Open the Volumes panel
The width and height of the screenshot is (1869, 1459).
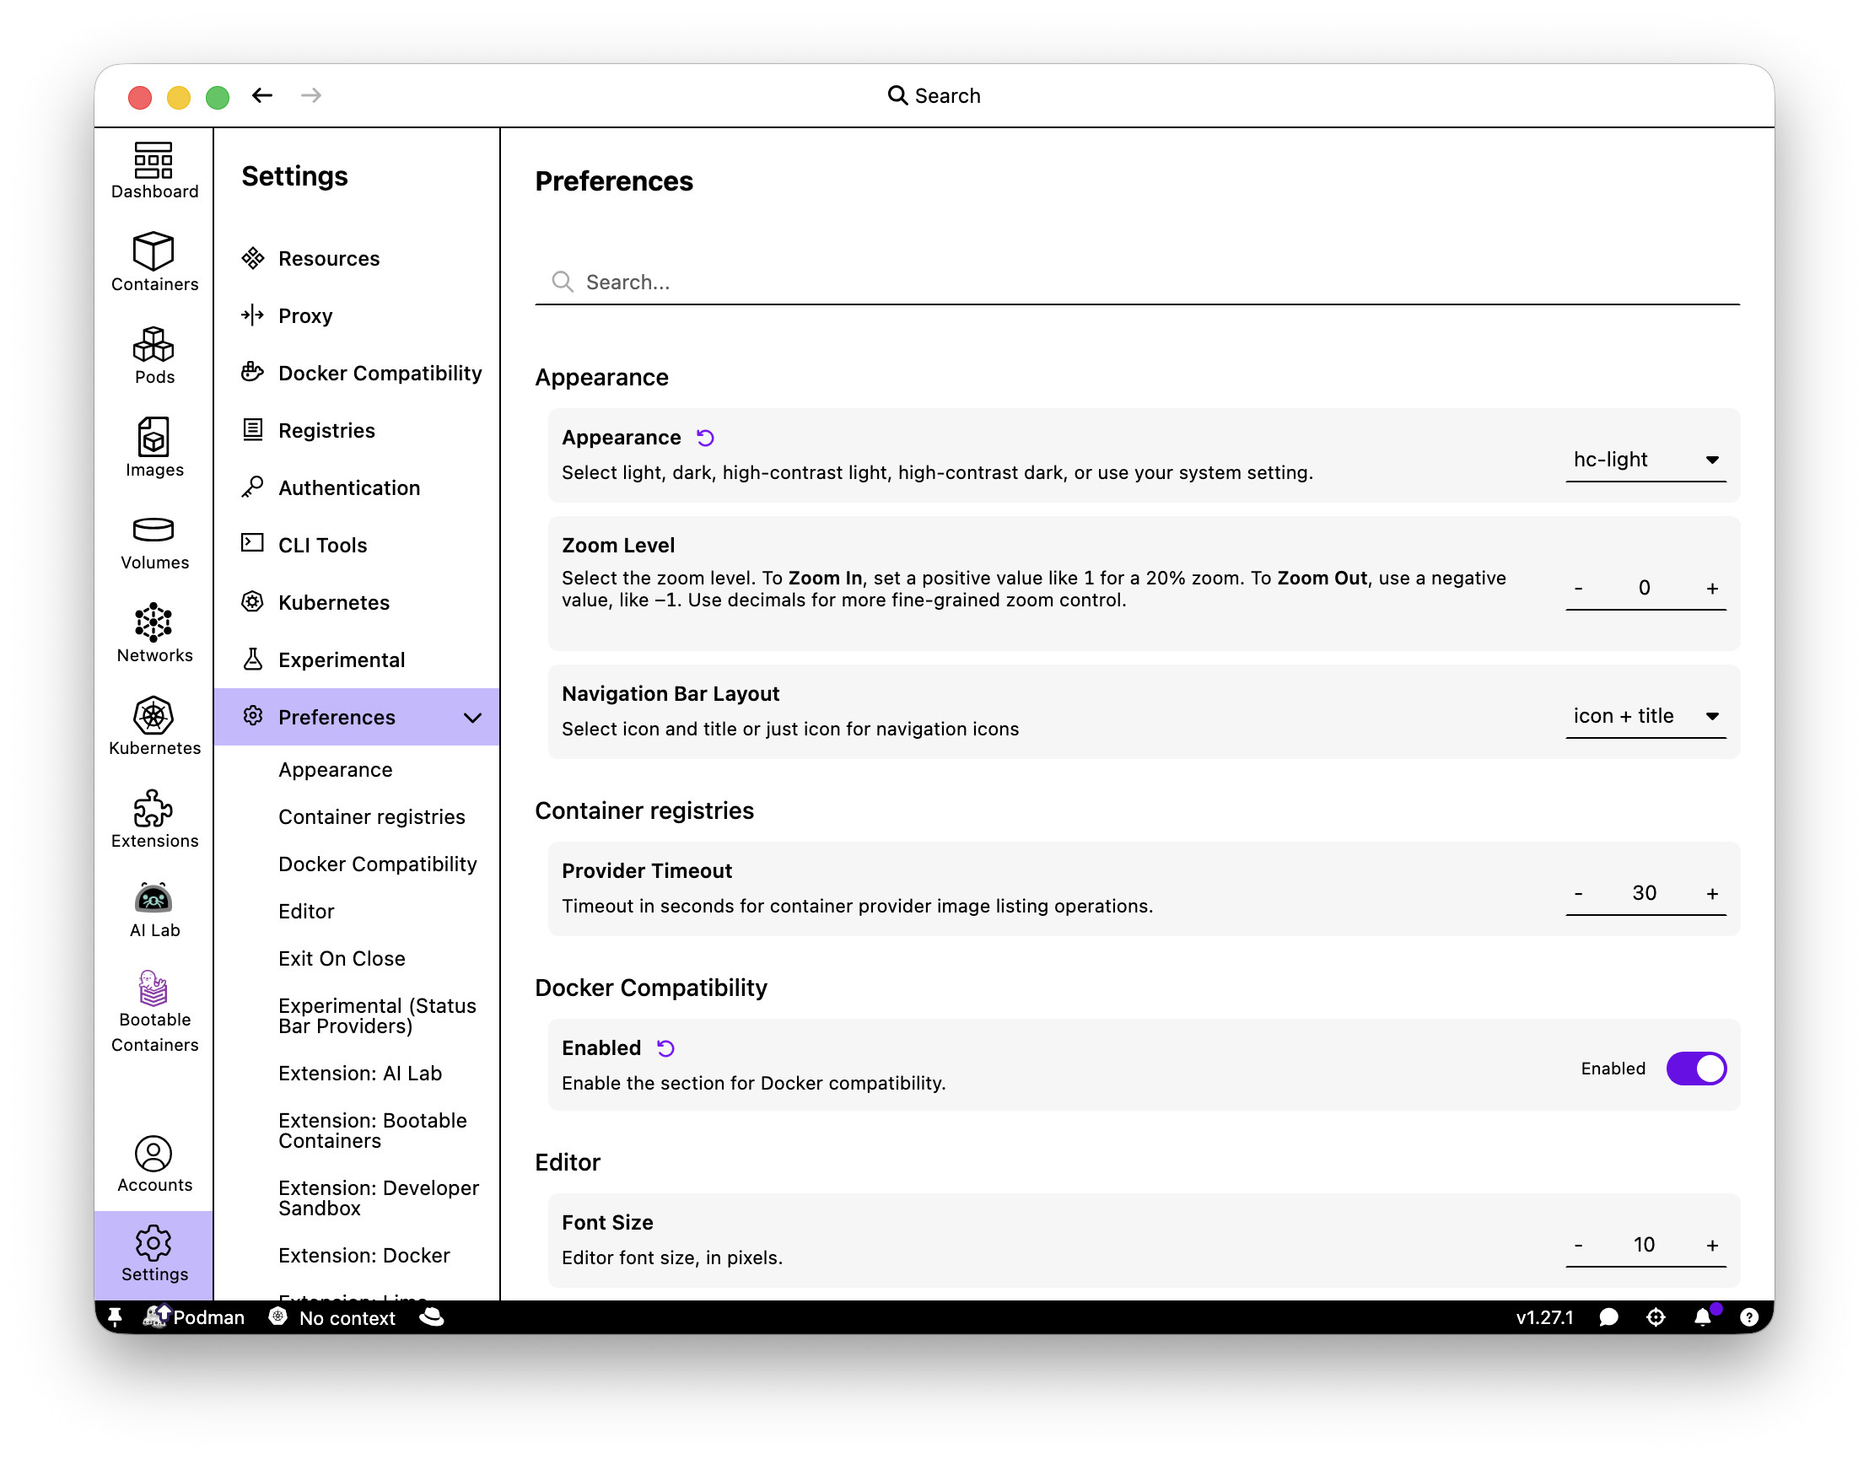click(154, 539)
